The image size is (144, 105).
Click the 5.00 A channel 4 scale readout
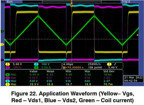click(46, 67)
